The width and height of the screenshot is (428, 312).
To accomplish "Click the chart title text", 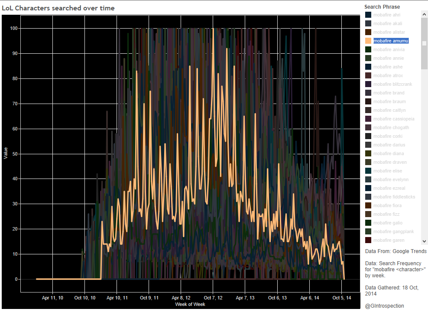I will point(58,8).
